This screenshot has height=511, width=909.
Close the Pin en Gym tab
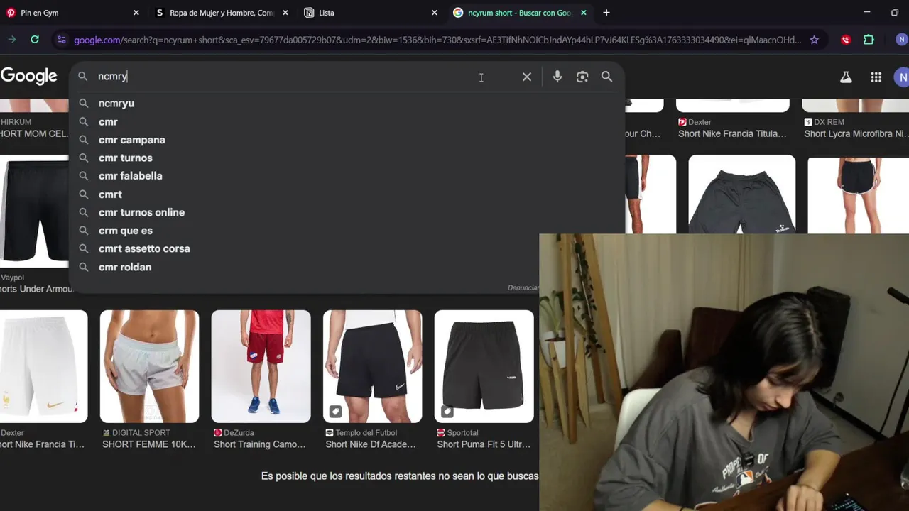pyautogui.click(x=136, y=13)
